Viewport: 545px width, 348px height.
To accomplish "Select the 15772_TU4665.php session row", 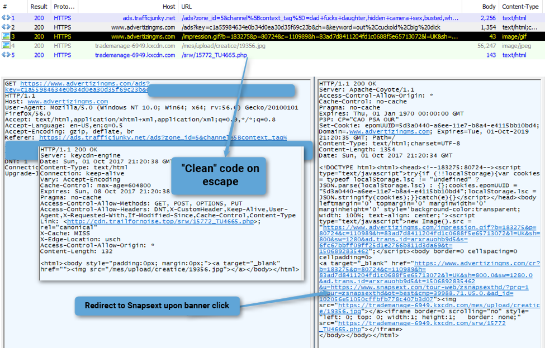I will tap(273, 55).
